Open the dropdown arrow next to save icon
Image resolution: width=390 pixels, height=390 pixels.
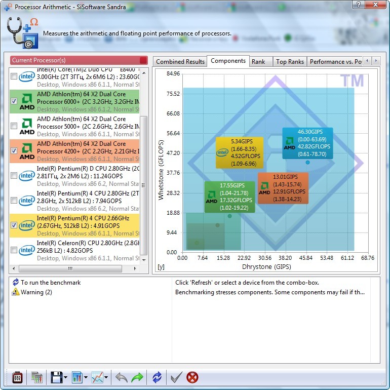coord(66,378)
